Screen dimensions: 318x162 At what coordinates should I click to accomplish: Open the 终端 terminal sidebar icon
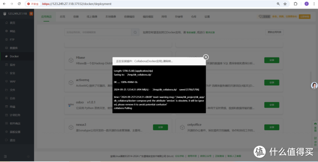6,106
